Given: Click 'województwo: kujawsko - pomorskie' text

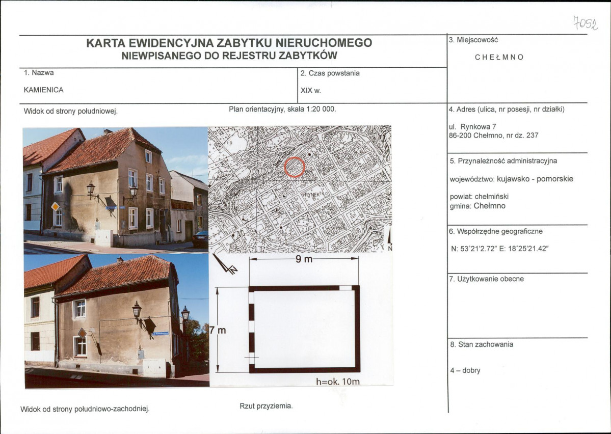Looking at the screenshot, I should (x=512, y=179).
